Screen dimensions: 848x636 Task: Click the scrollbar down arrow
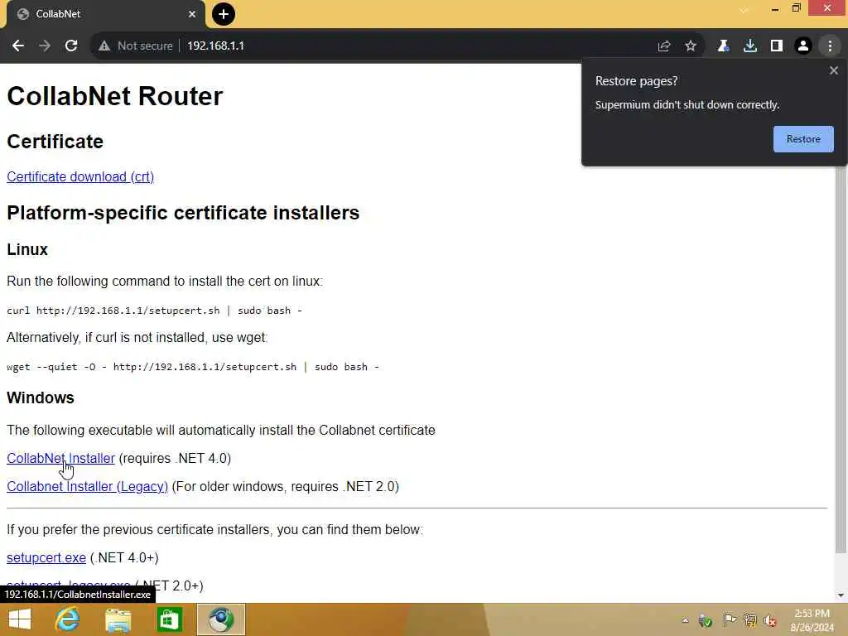(x=841, y=595)
